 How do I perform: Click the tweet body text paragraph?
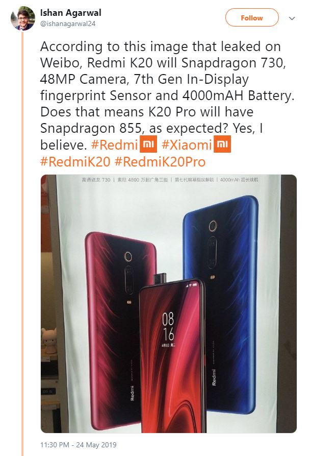coord(167,104)
